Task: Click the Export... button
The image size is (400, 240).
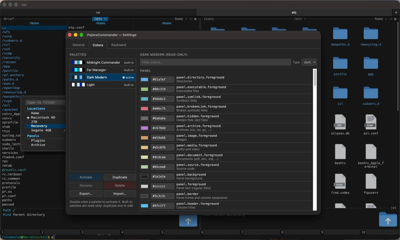Action: 86,193
